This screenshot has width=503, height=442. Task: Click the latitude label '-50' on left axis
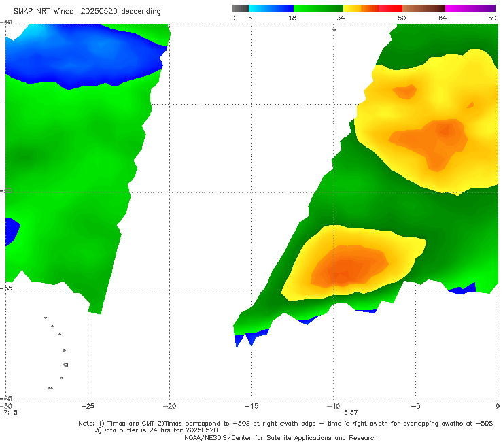pos(6,190)
